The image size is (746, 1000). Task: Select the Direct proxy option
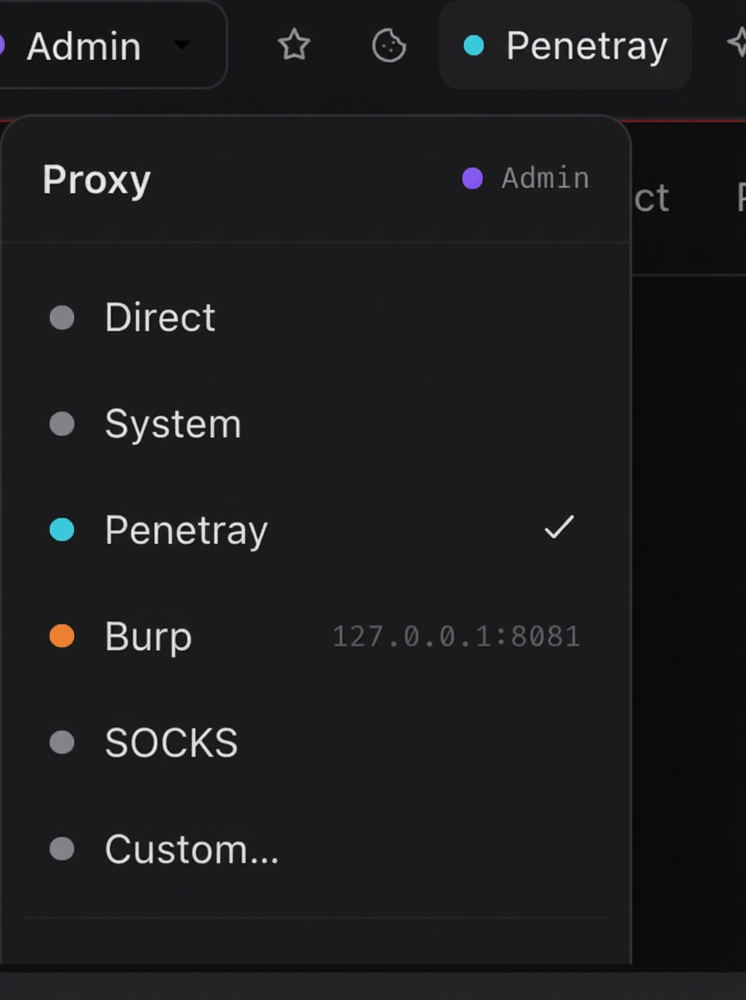[x=316, y=317]
